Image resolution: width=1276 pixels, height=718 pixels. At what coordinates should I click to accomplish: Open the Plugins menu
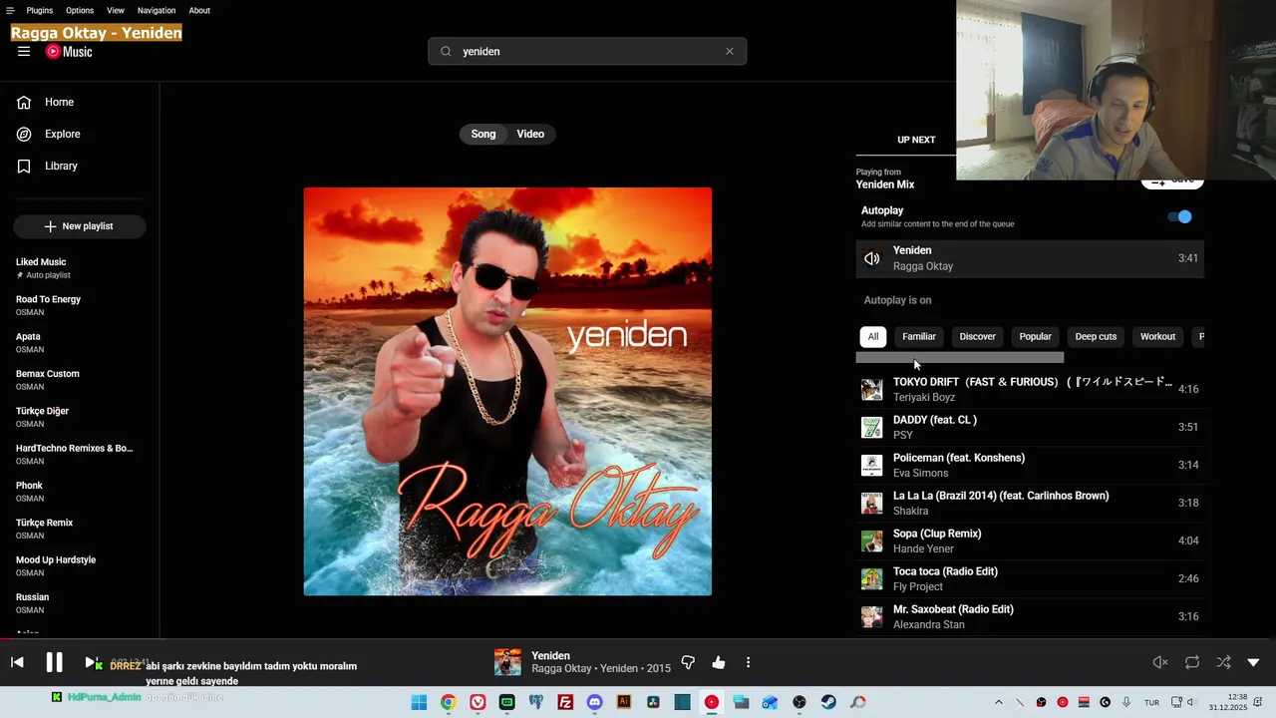40,10
